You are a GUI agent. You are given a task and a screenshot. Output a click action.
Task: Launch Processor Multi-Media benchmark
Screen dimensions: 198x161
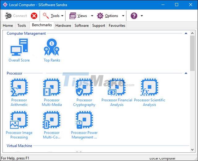click(52, 92)
